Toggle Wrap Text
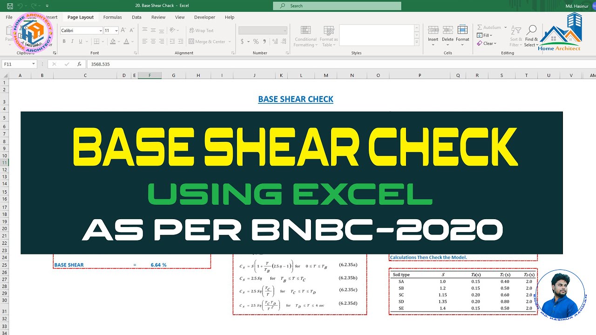This screenshot has width=596, height=335. click(x=201, y=30)
